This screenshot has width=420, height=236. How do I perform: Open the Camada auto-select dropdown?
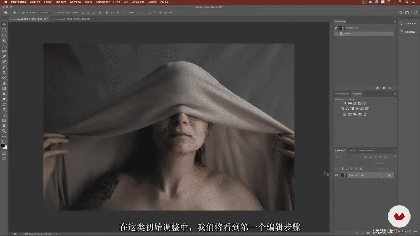click(45, 13)
